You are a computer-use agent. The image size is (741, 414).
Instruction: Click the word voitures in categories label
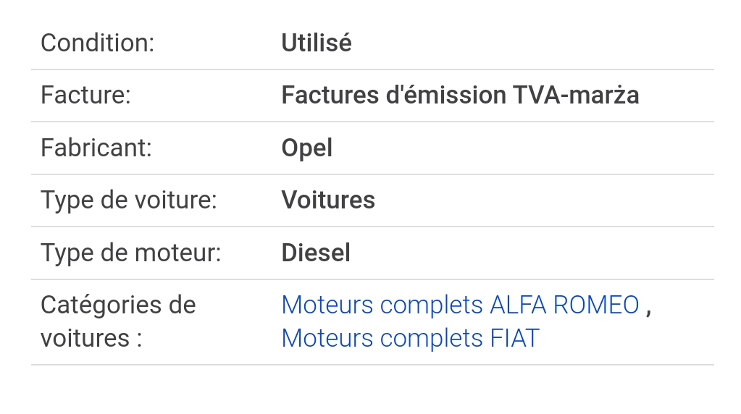tap(85, 339)
